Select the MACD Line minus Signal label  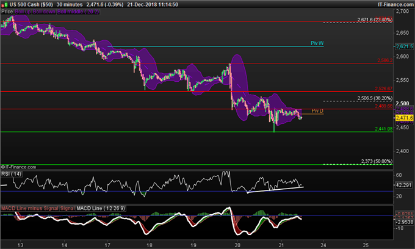[30, 209]
